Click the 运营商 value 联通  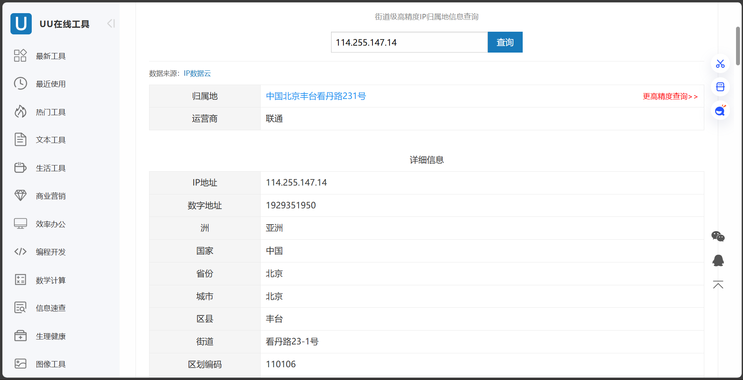coord(274,119)
